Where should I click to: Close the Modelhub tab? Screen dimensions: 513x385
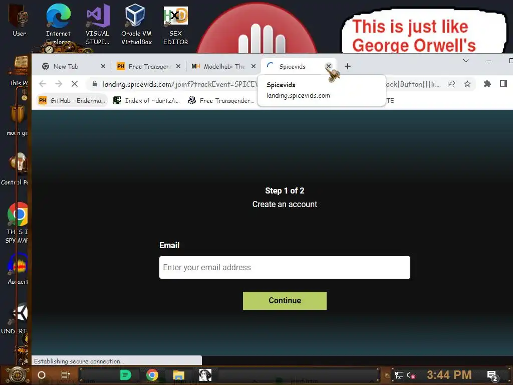253,67
